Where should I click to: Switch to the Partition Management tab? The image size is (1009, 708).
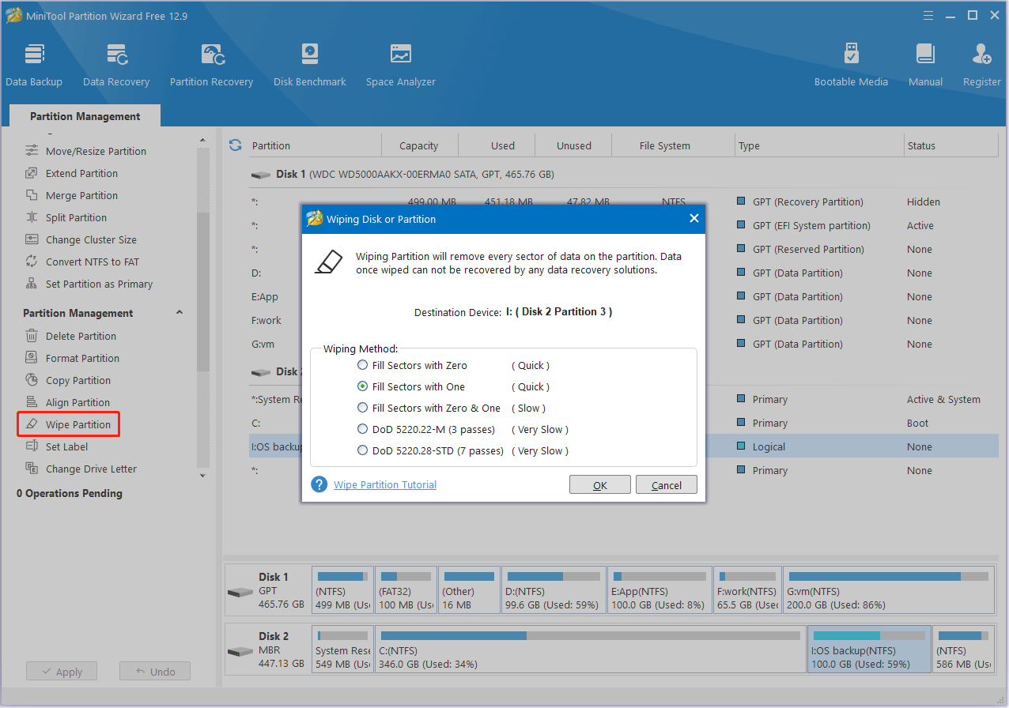[x=85, y=116]
